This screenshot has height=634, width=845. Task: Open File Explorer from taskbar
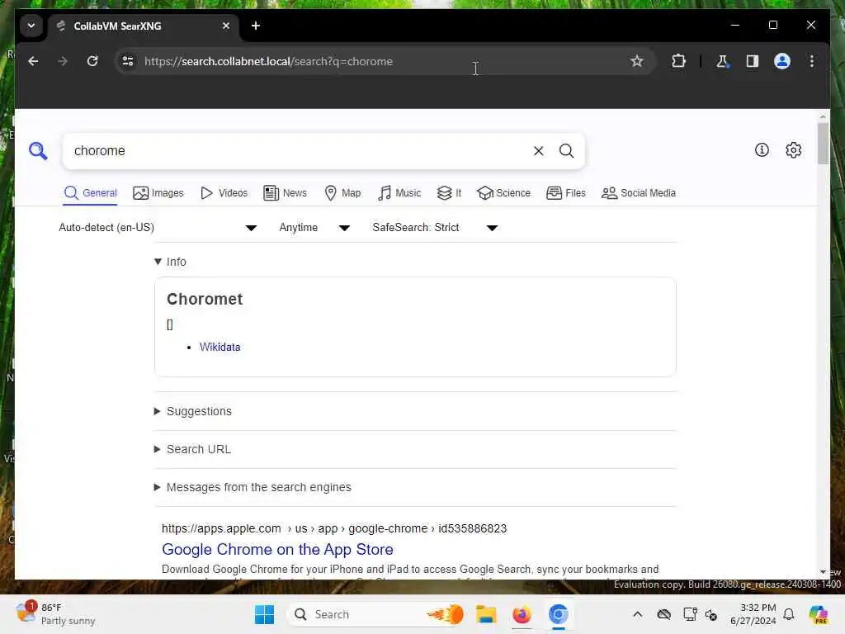pos(485,614)
